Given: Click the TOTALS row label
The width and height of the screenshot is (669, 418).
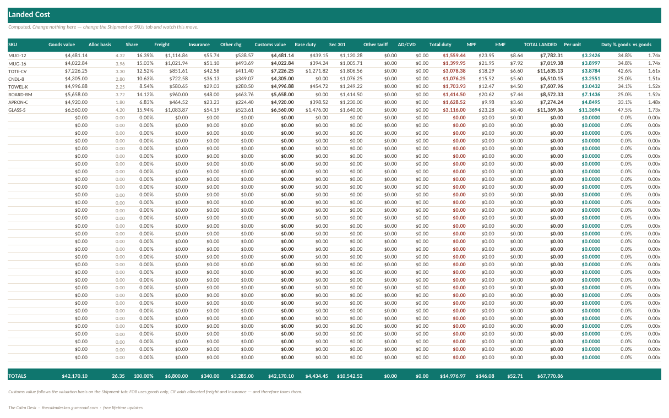Looking at the screenshot, I should pyautogui.click(x=17, y=376).
